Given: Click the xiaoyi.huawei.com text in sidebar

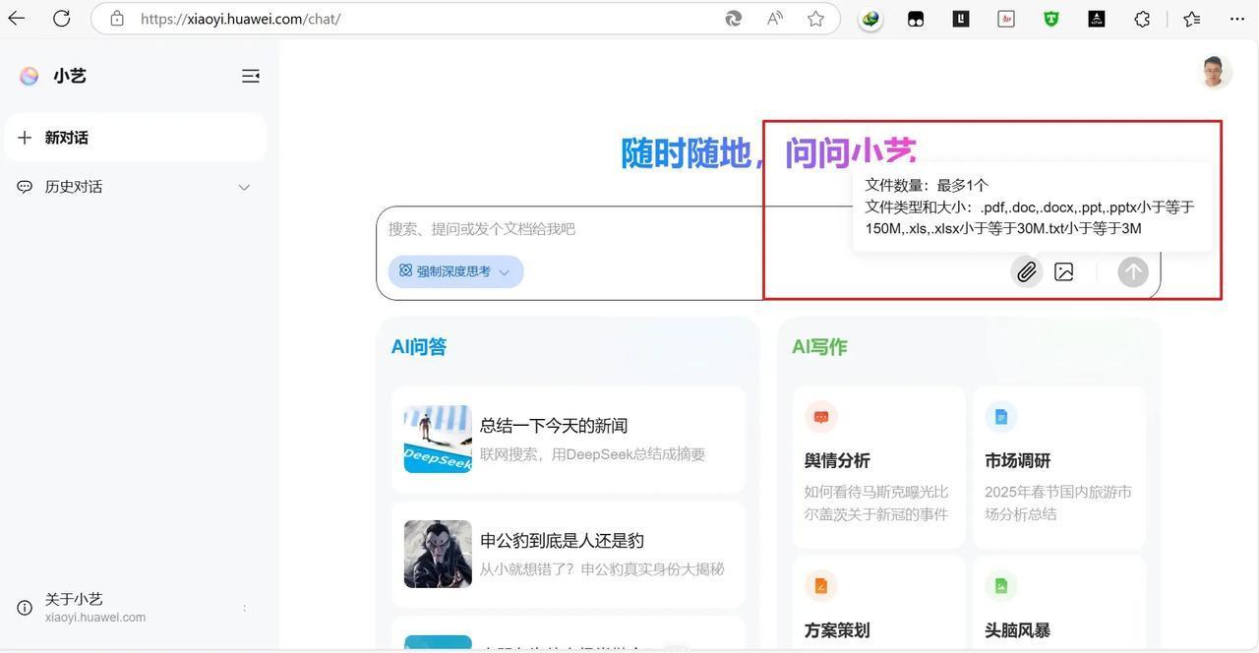Looking at the screenshot, I should pyautogui.click(x=95, y=618).
